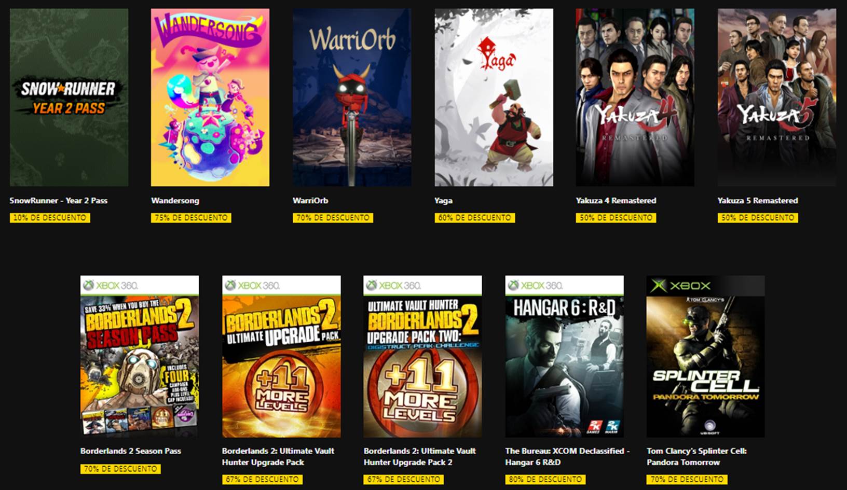Click the Tom Clancy's Splinter Cell title text
The image size is (847, 490).
click(x=696, y=457)
